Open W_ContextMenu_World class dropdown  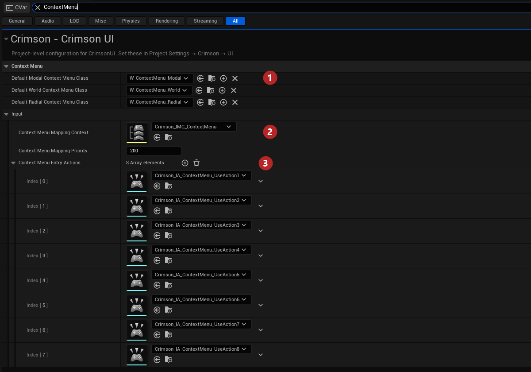[159, 90]
